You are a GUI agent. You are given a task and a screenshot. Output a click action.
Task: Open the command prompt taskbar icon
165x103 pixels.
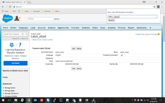click(61, 100)
